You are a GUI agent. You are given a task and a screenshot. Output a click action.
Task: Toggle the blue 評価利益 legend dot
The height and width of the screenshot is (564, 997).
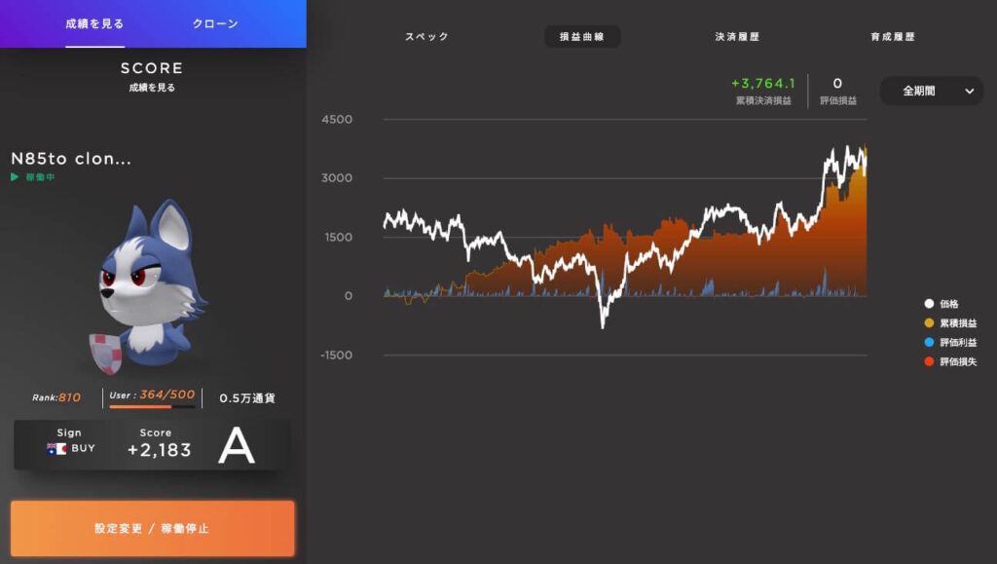point(929,343)
